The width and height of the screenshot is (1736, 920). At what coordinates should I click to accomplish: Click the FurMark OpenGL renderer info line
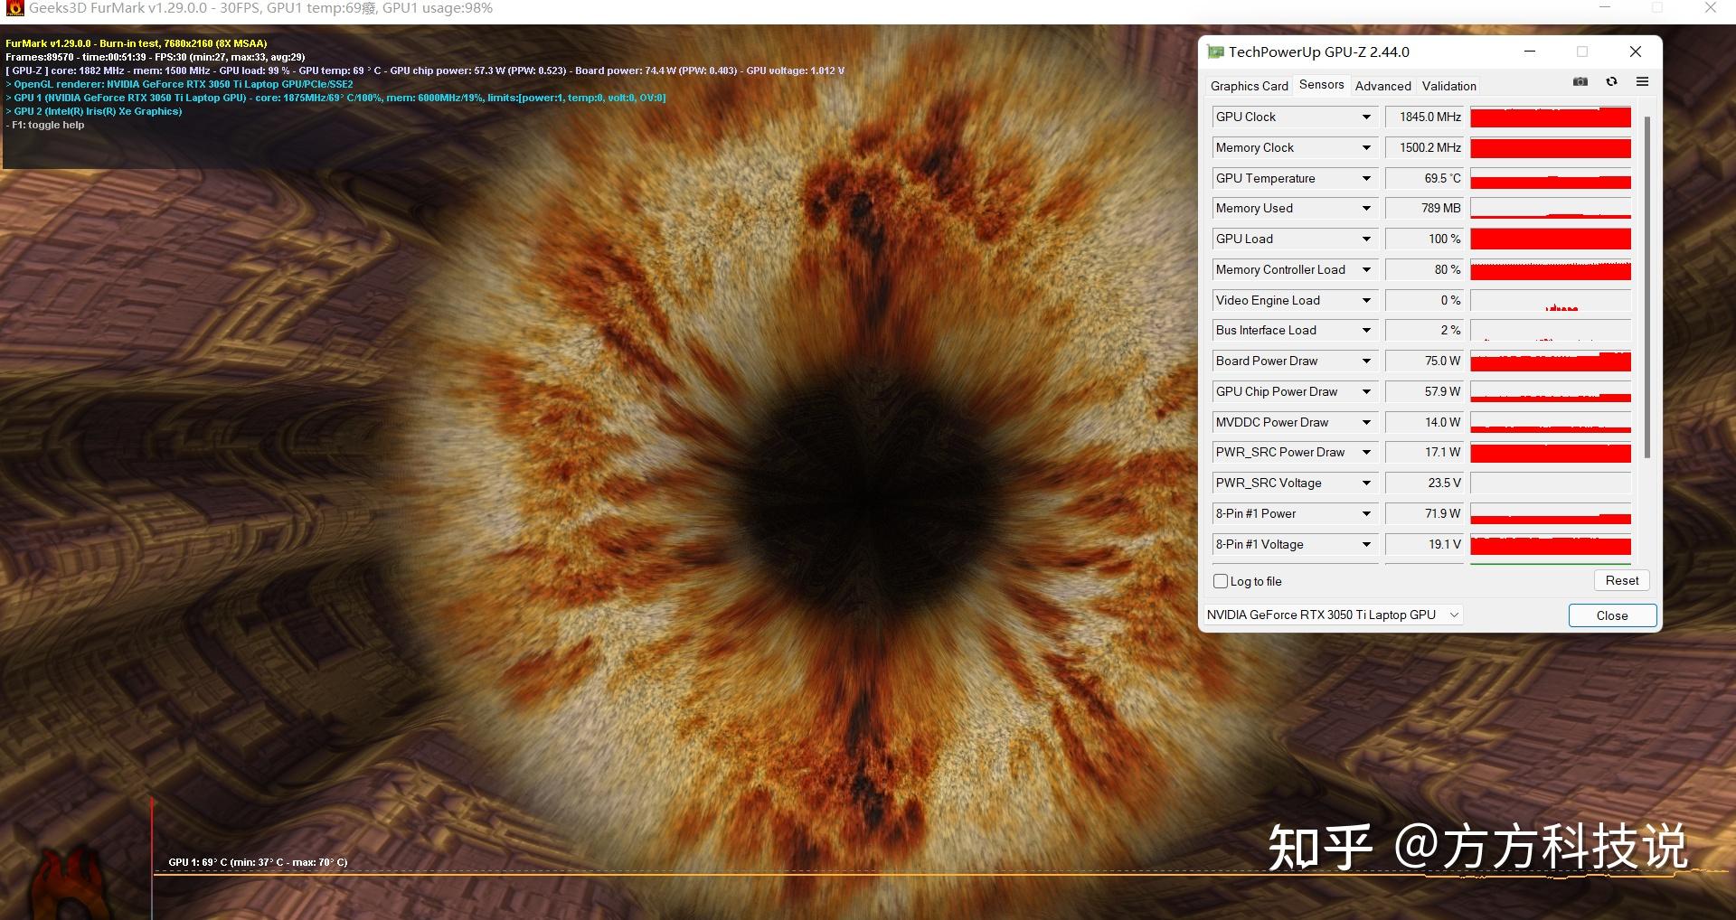180,84
